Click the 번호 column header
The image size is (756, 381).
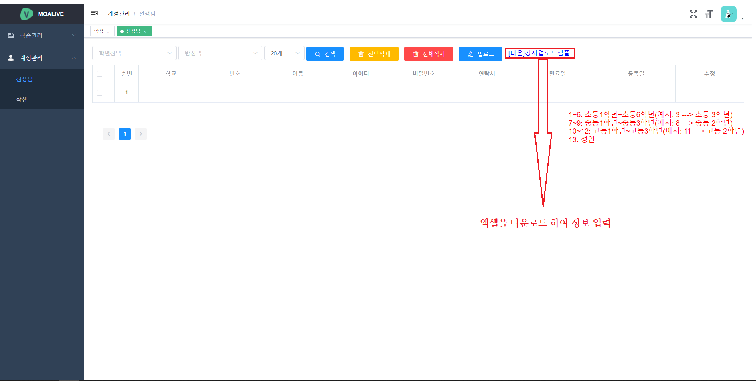235,74
